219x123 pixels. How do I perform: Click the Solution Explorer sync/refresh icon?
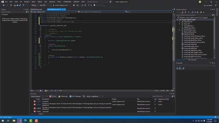(192, 12)
